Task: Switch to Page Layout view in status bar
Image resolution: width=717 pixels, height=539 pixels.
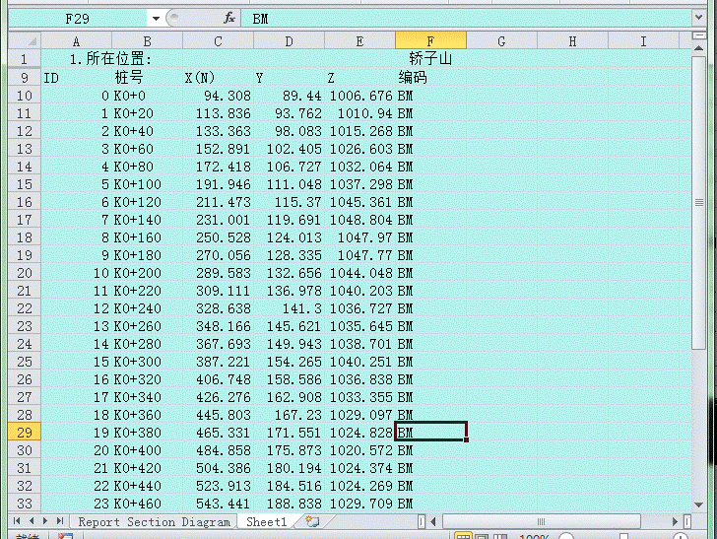Action: pyautogui.click(x=479, y=537)
